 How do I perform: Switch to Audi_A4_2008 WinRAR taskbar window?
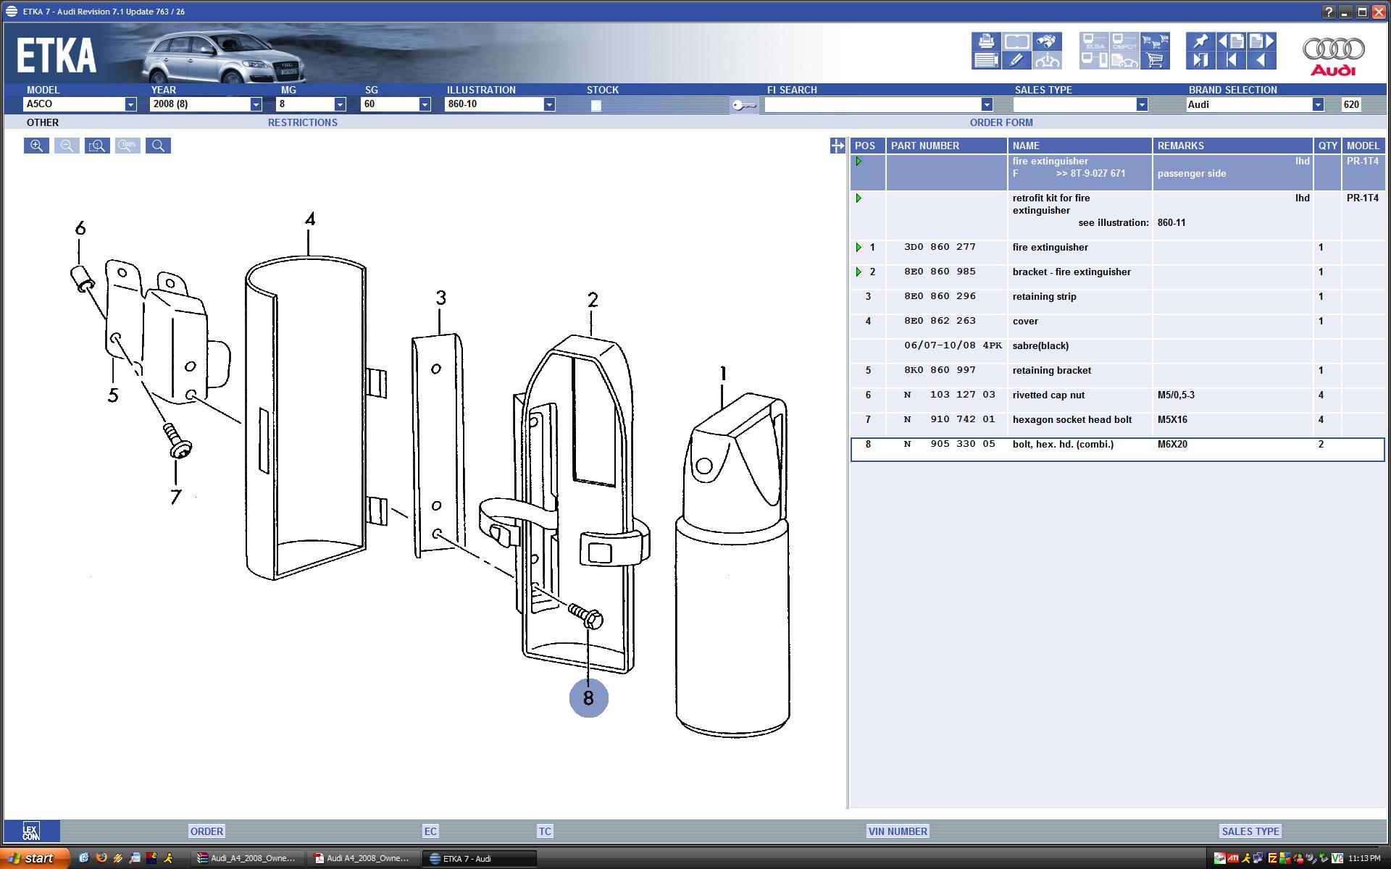tap(248, 858)
